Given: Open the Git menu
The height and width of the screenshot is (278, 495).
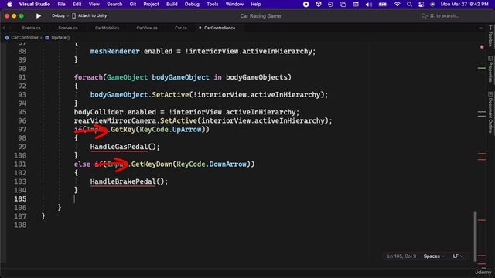Looking at the screenshot, I should 133,5.
